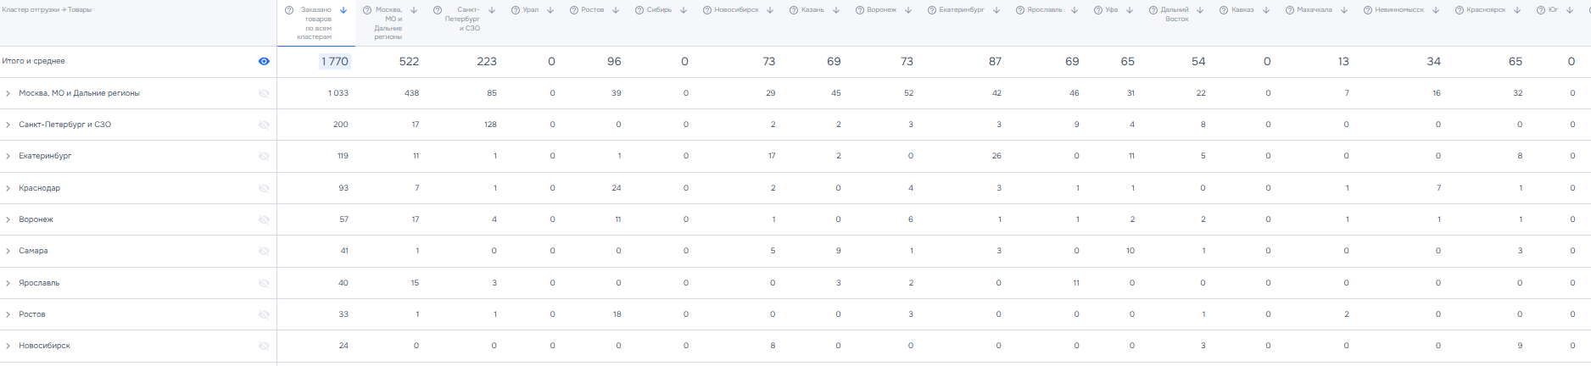1591x366 pixels.
Task: Open help tooltip for Ростов column
Action: click(x=574, y=10)
